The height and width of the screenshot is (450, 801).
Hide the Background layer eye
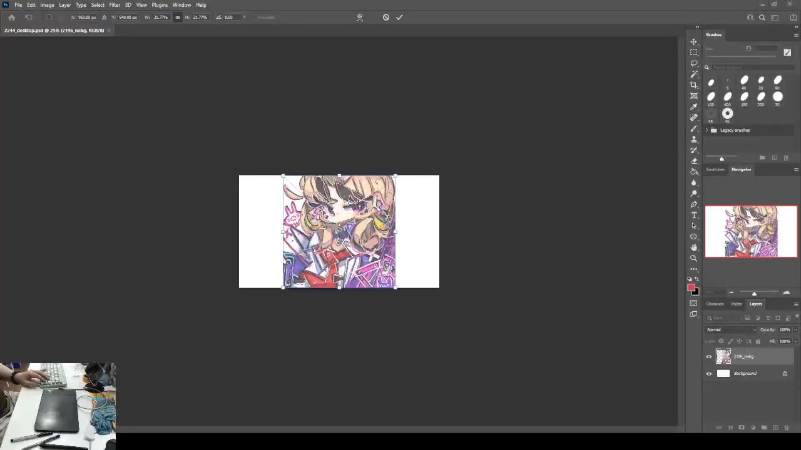tap(709, 374)
